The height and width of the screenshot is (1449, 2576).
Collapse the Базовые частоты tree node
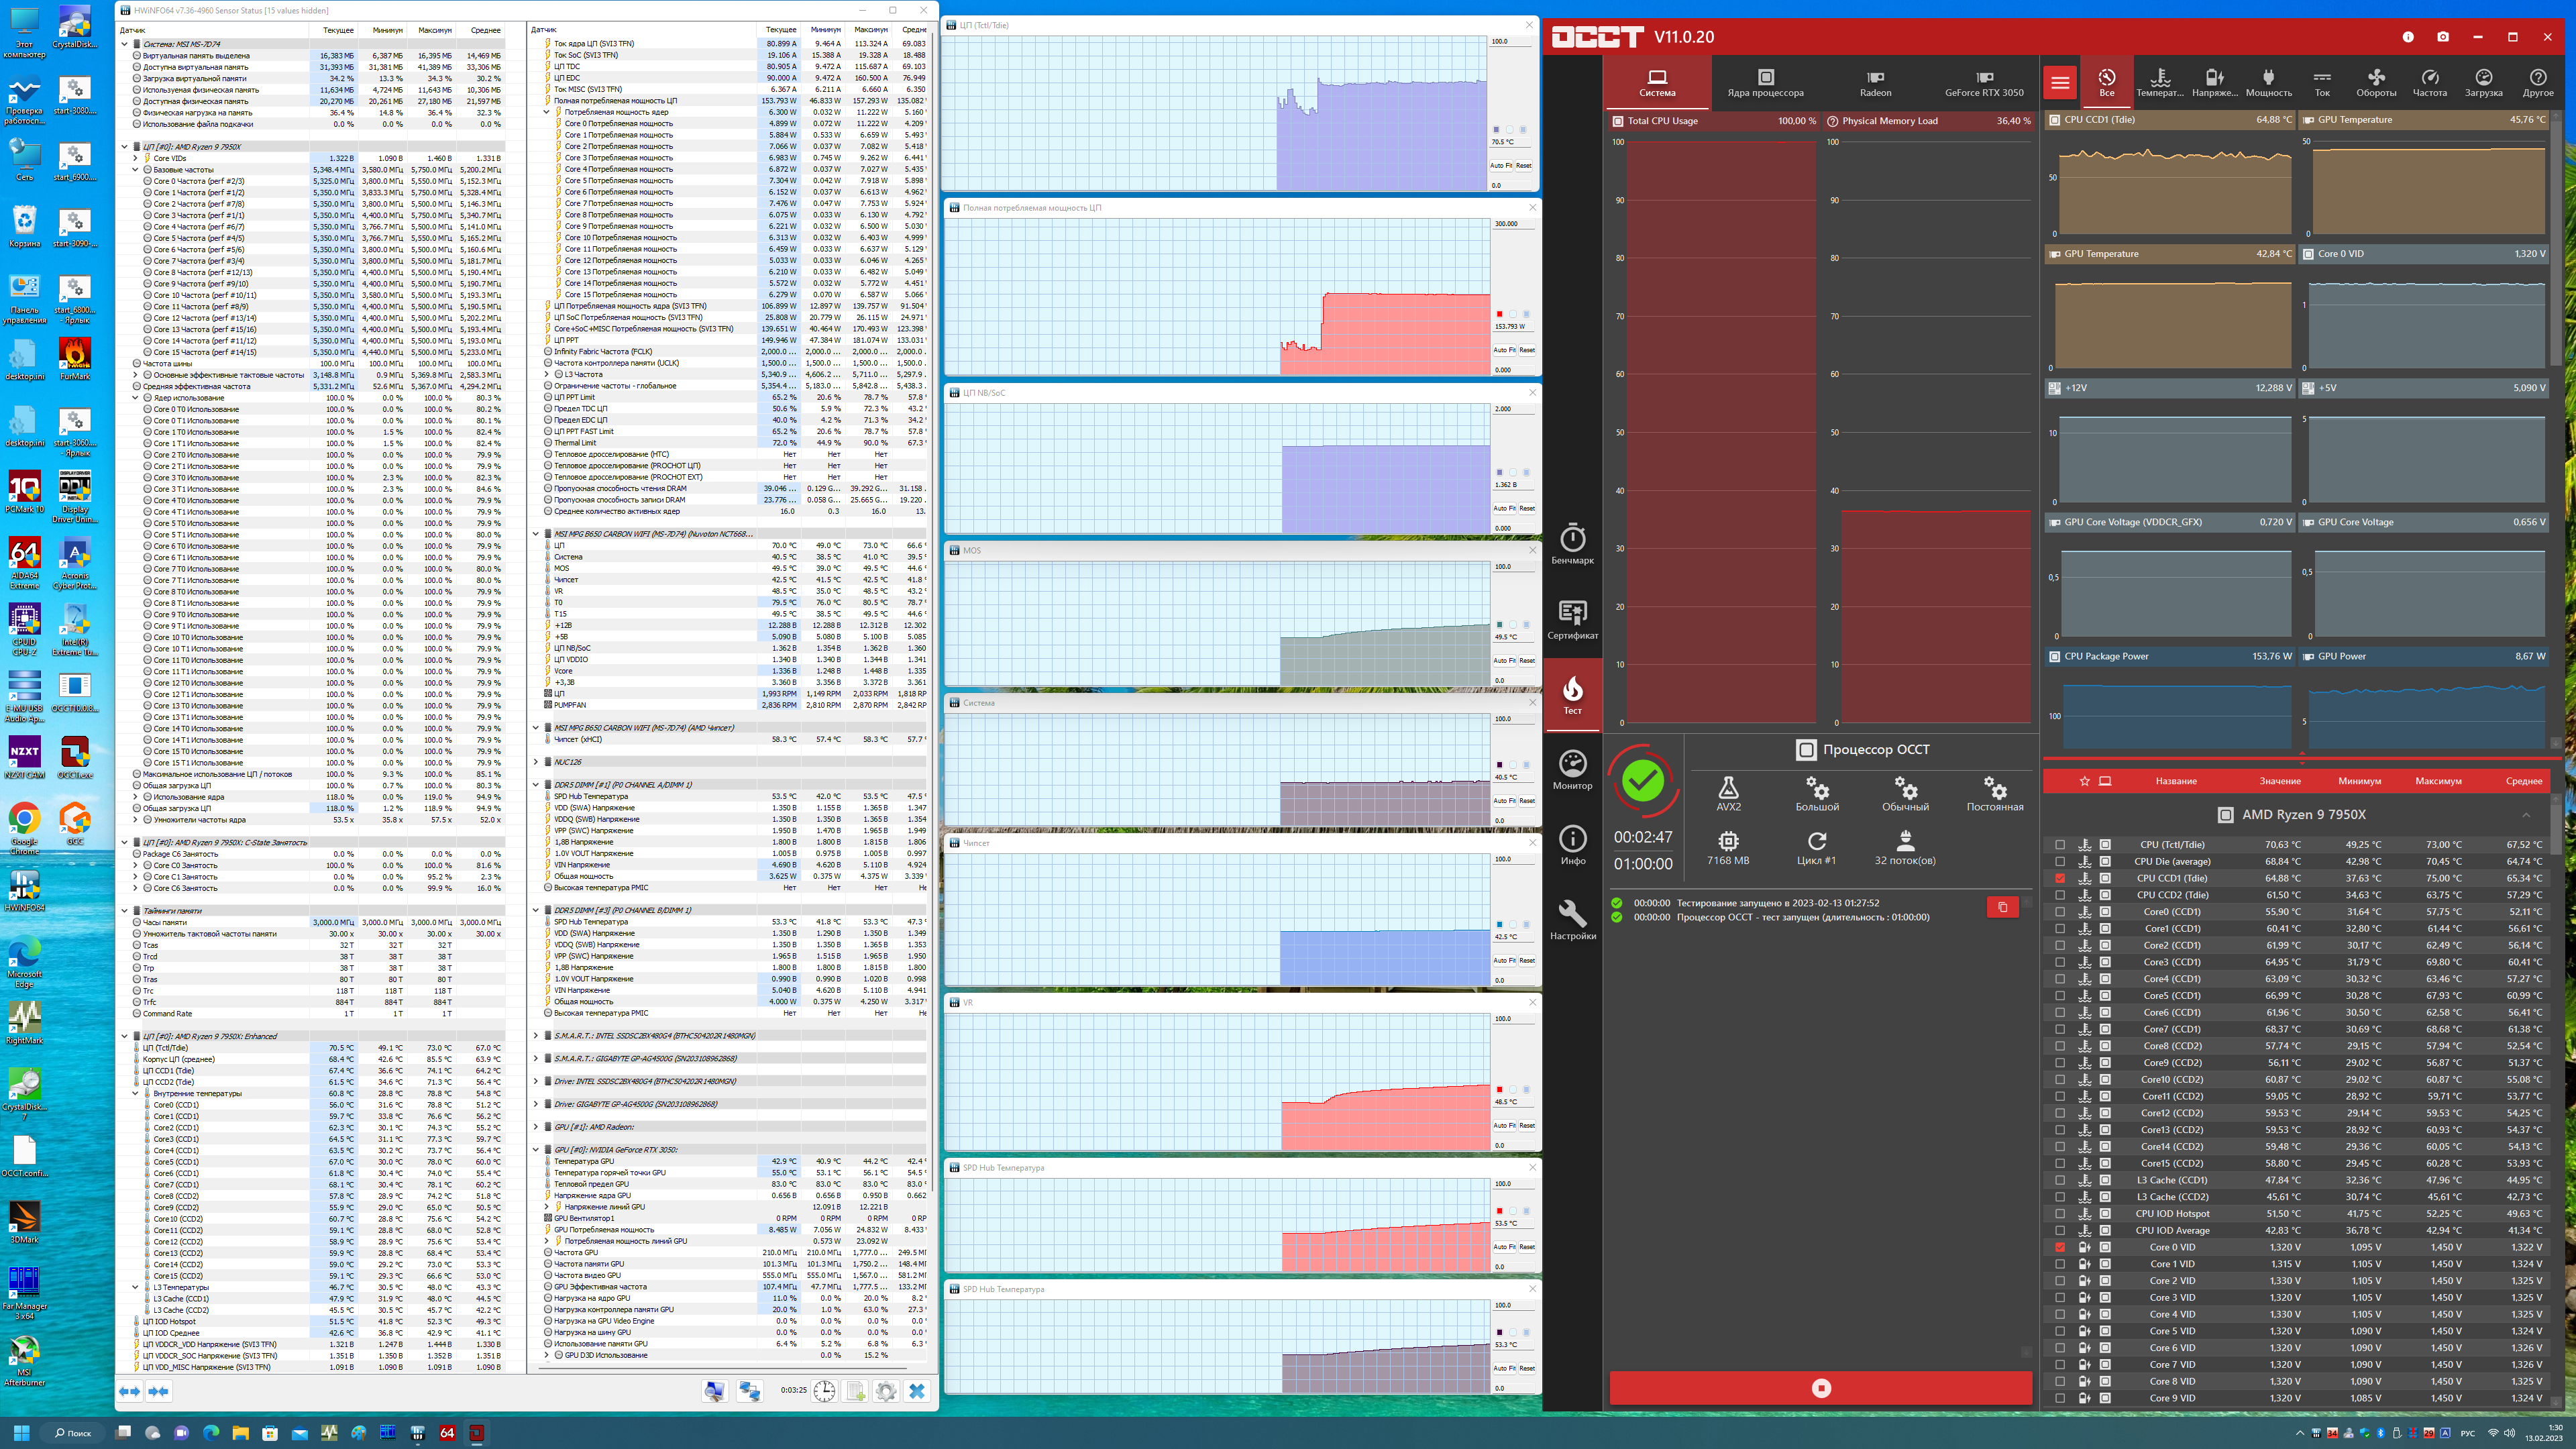(135, 170)
